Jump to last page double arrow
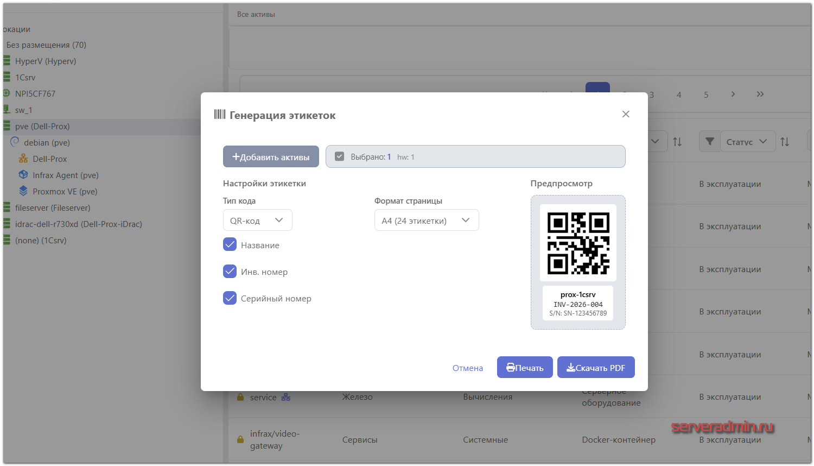Screen dimensions: 814x466 click(760, 95)
